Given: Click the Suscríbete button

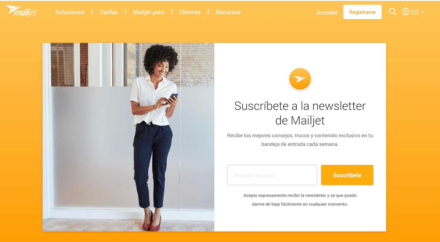Looking at the screenshot, I should [x=347, y=175].
